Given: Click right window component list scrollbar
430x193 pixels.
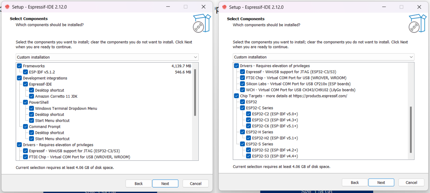Looking at the screenshot, I should click(411, 129).
